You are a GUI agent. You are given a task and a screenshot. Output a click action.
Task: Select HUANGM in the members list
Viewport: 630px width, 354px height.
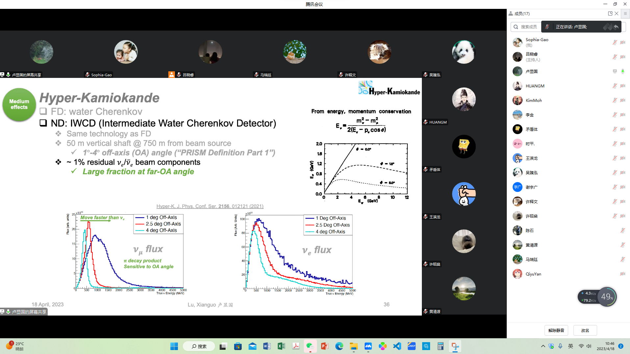tap(535, 86)
